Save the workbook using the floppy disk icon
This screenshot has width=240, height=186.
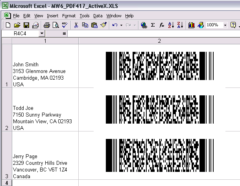pos(26,25)
